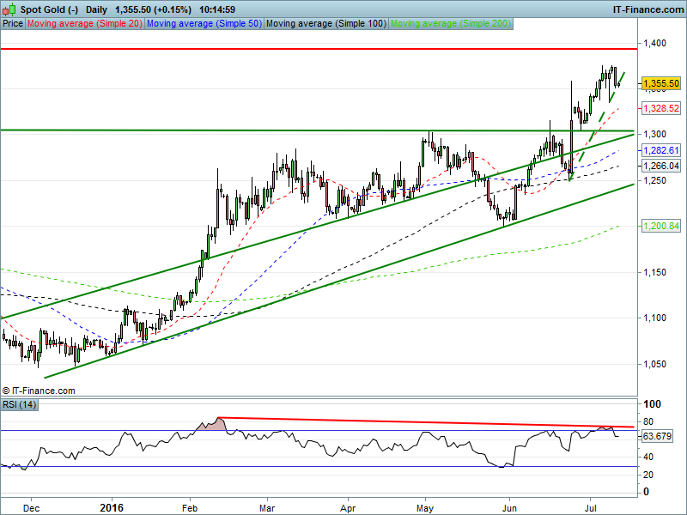Click the 1,150 price axis label

tap(654, 272)
